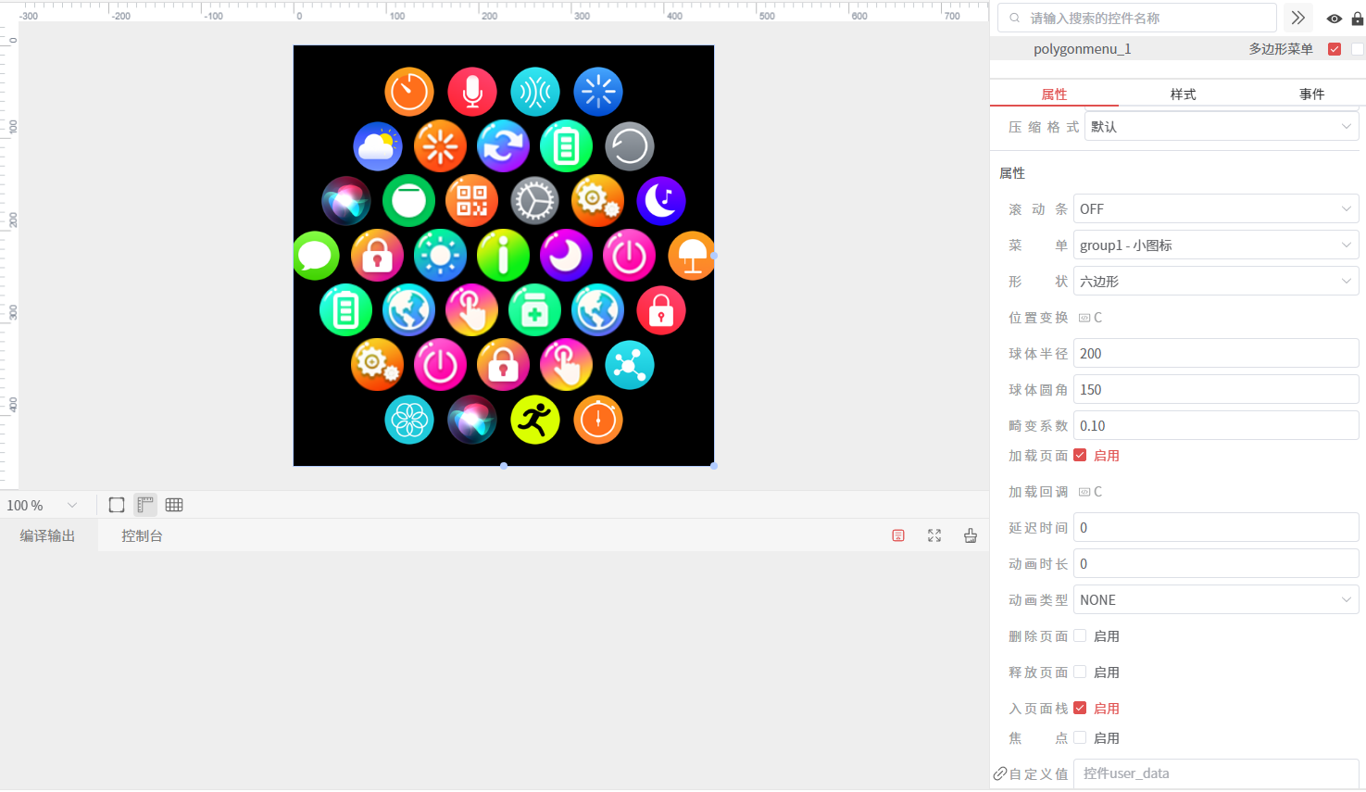Open the 形状 六边形 dropdown
Image resolution: width=1366 pixels, height=792 pixels.
(1216, 282)
